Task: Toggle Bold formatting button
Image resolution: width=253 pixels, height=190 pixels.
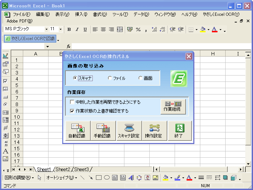Action: click(69, 30)
